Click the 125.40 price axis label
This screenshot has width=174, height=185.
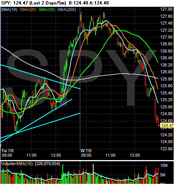166,93
